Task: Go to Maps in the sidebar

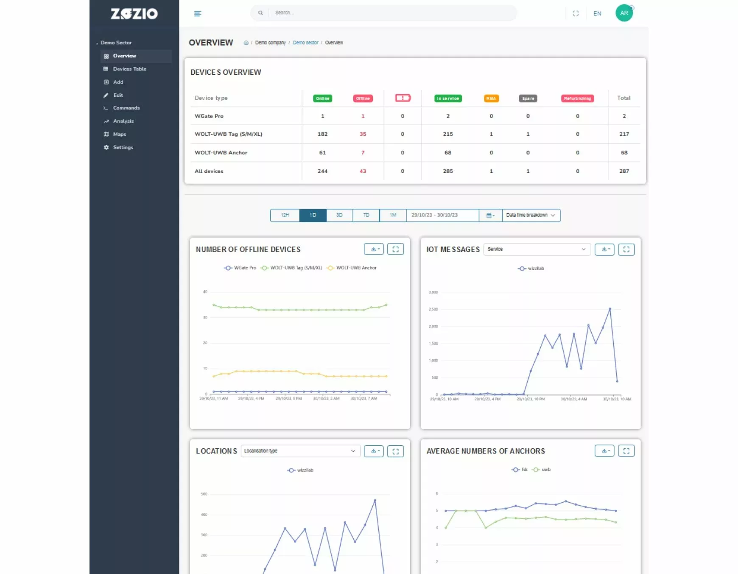Action: coord(120,134)
